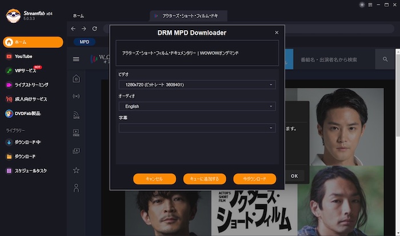Switch to the アクターズ・ショート・フィルム tab
The height and width of the screenshot is (236, 400).
pos(189,16)
